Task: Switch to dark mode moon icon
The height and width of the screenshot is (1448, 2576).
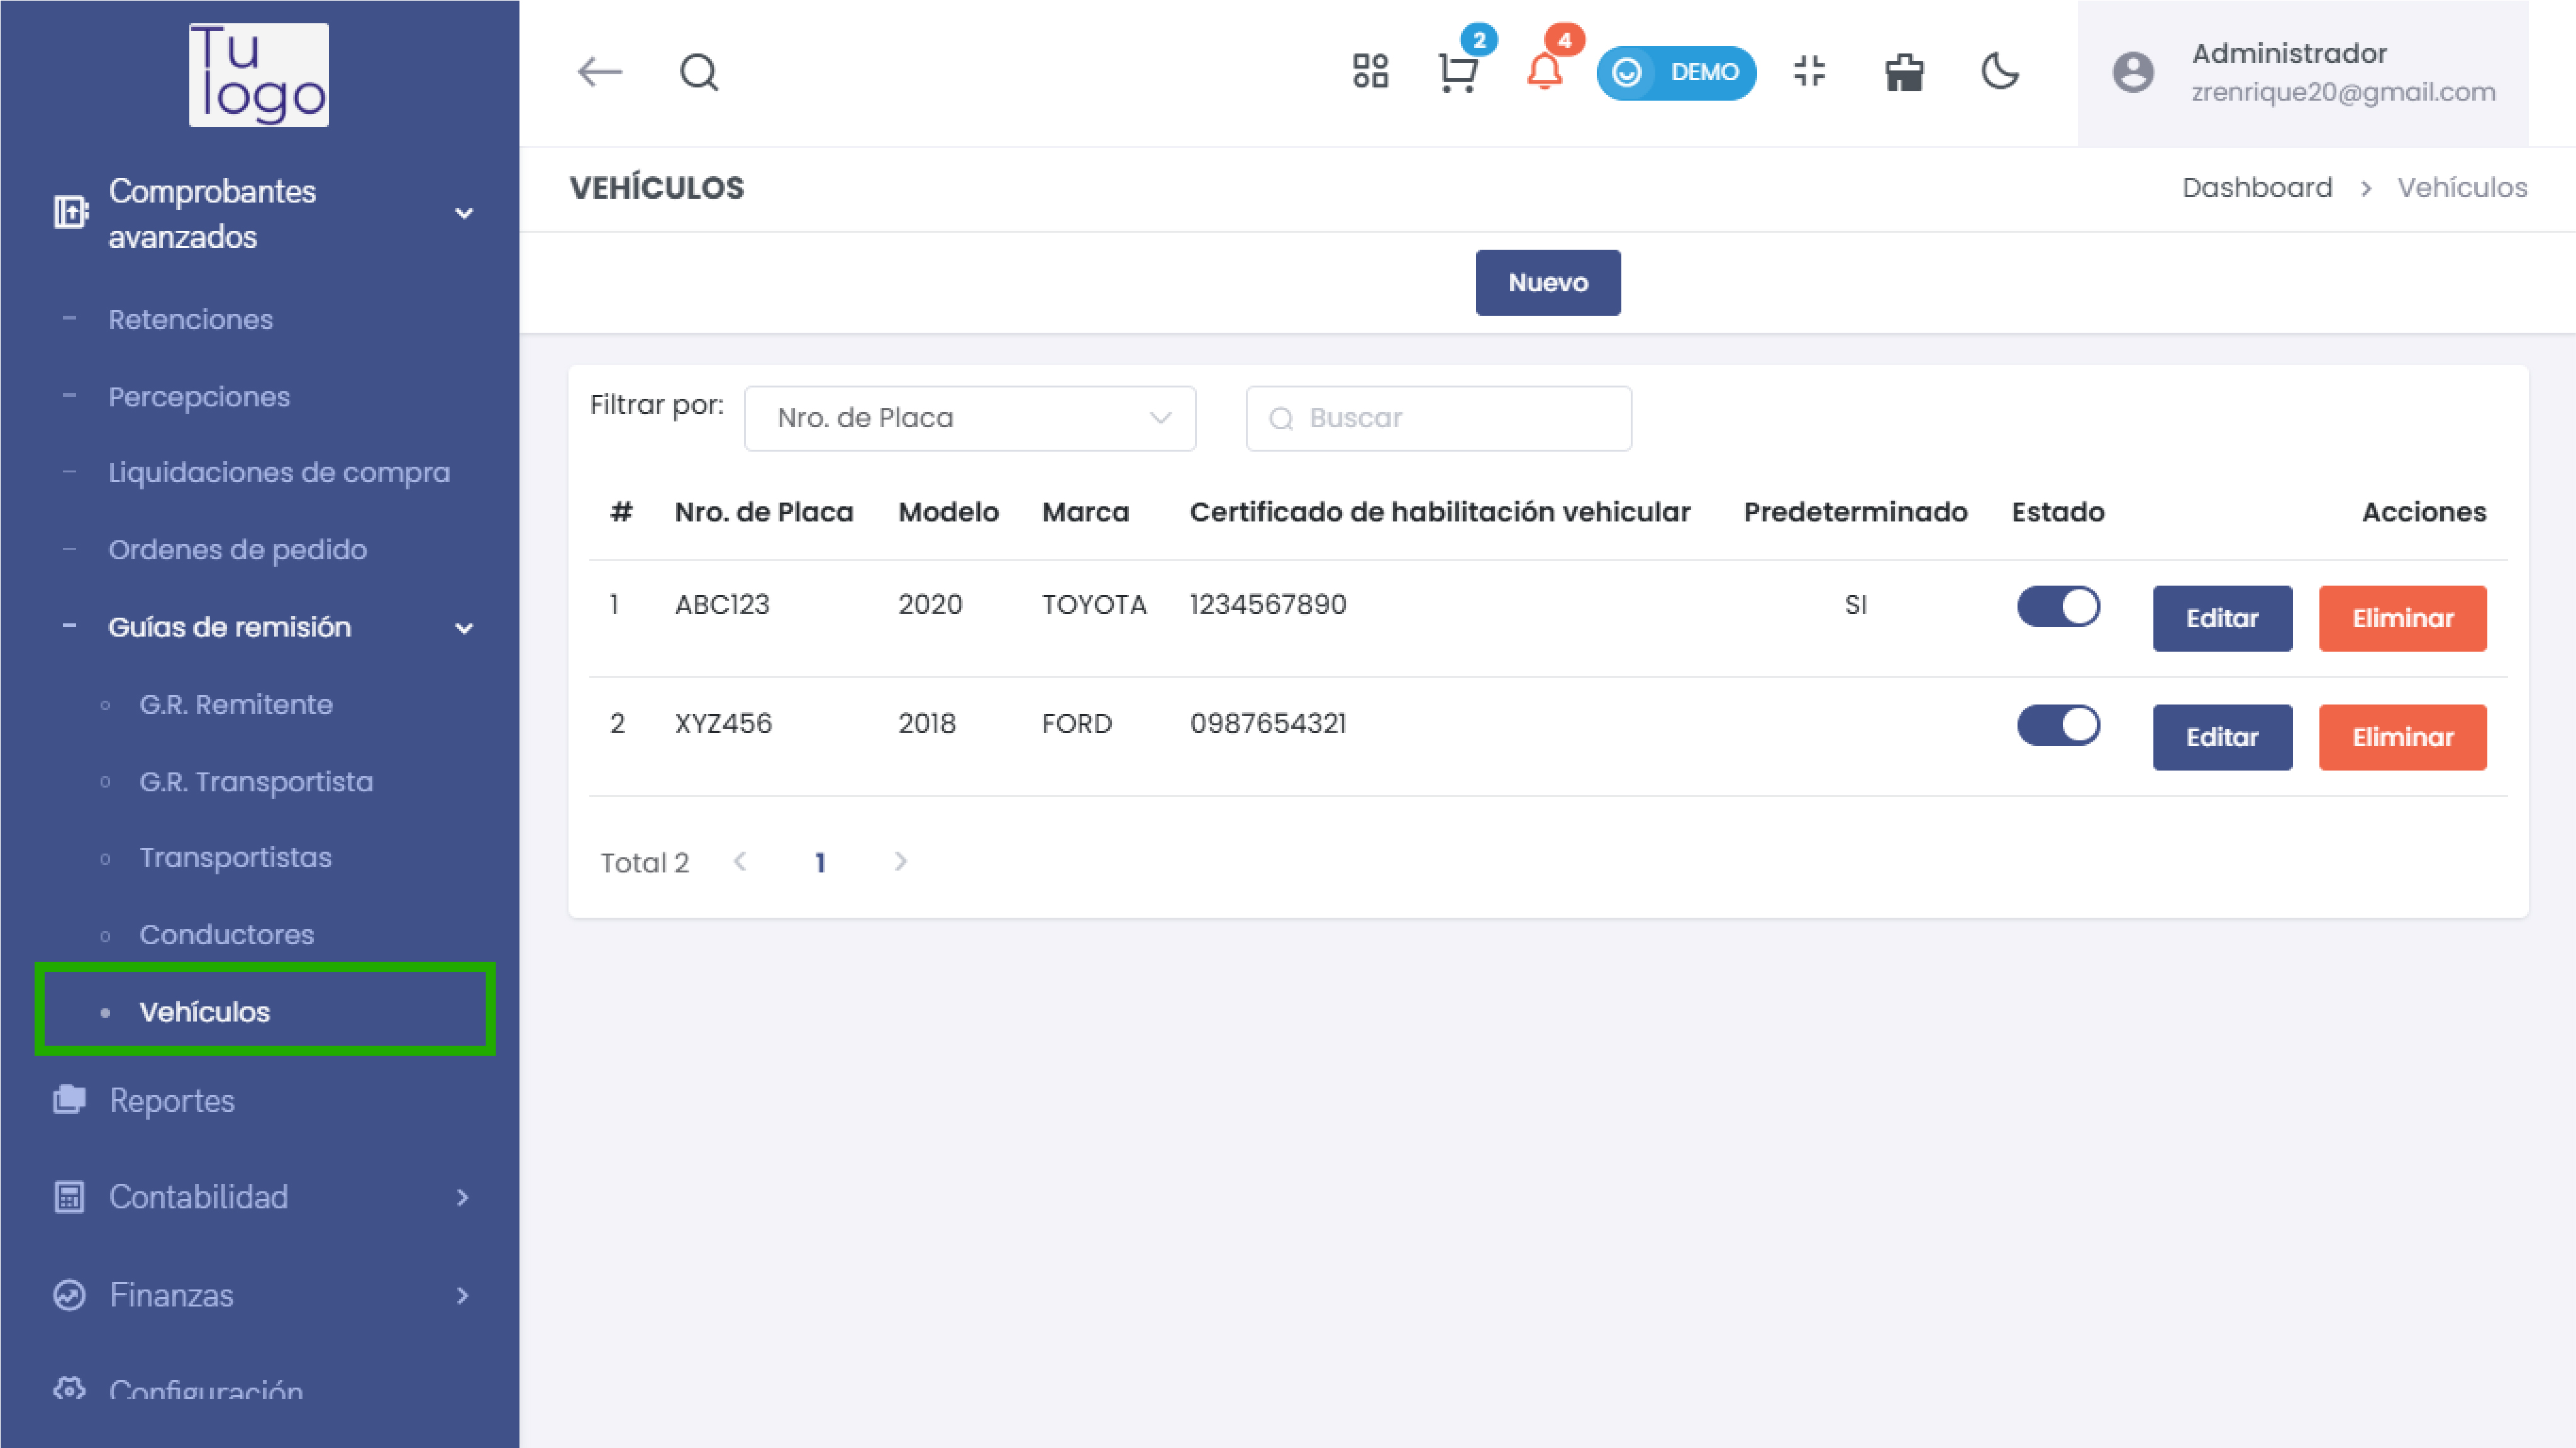Action: click(2000, 72)
